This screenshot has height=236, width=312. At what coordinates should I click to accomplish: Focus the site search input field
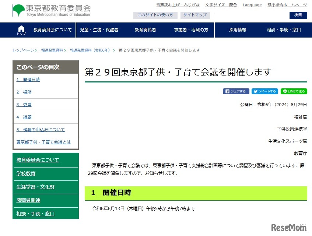[251, 15]
